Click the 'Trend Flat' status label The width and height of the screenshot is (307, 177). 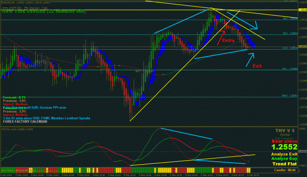(284, 164)
